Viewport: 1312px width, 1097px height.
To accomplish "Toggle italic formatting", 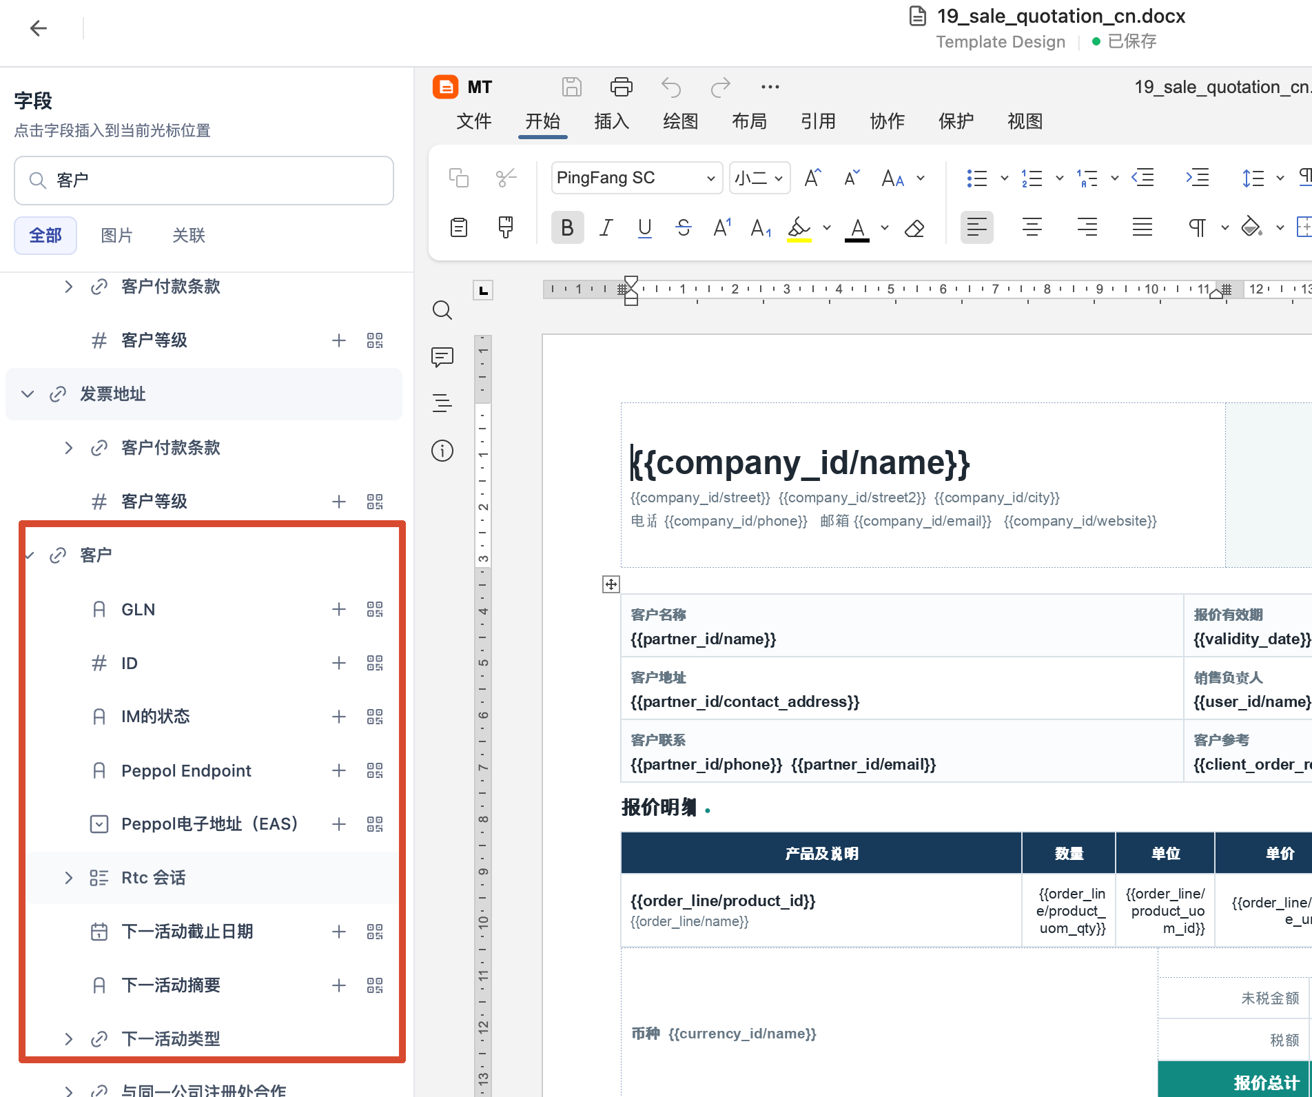I will [x=606, y=227].
